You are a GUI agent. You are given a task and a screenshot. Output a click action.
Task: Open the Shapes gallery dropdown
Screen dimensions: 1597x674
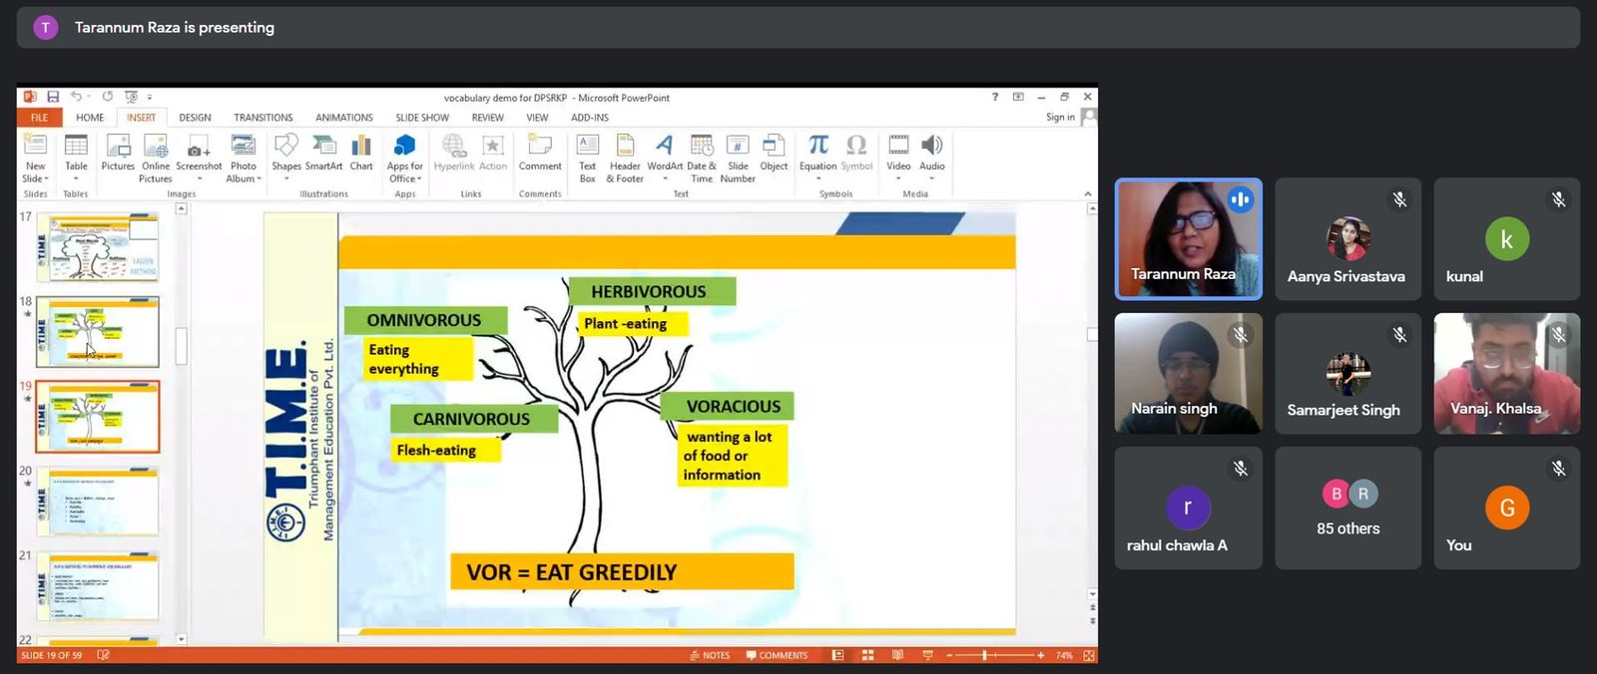pos(286,178)
